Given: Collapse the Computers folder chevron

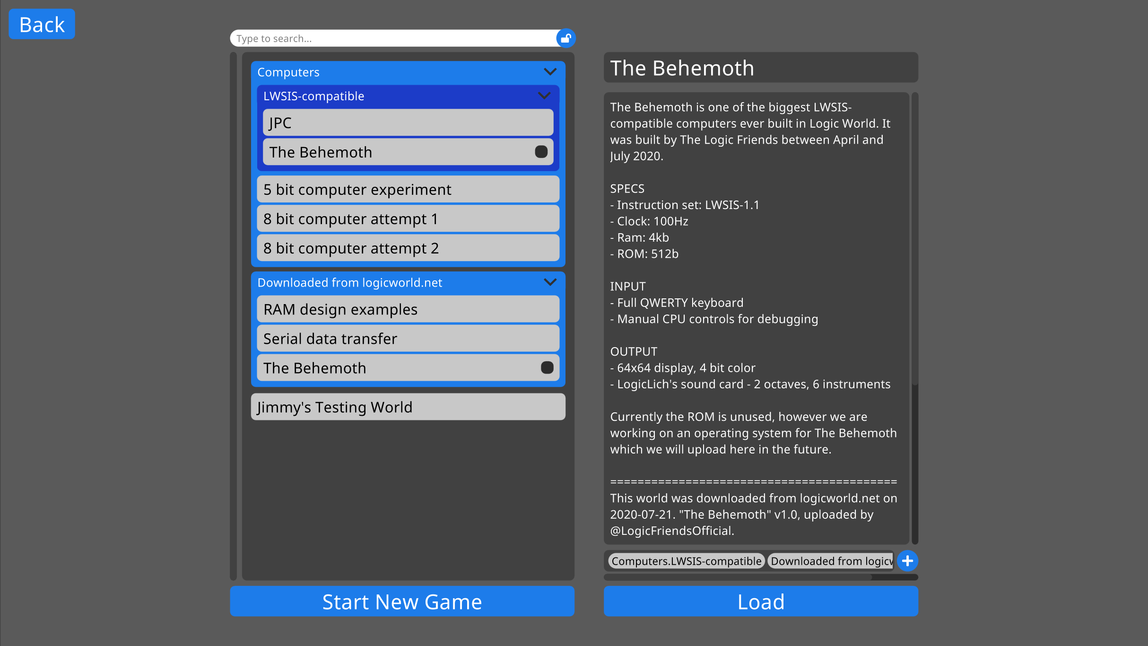Looking at the screenshot, I should point(550,72).
